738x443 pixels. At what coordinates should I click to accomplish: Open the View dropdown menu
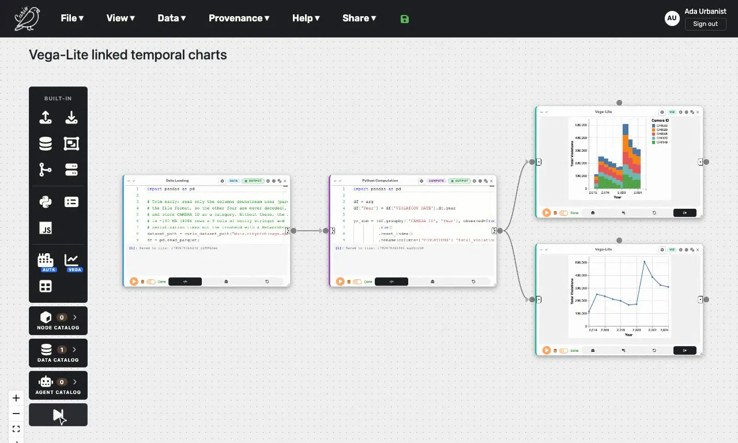121,18
